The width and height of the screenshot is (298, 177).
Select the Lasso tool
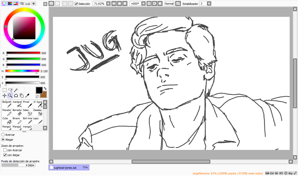click(10, 90)
